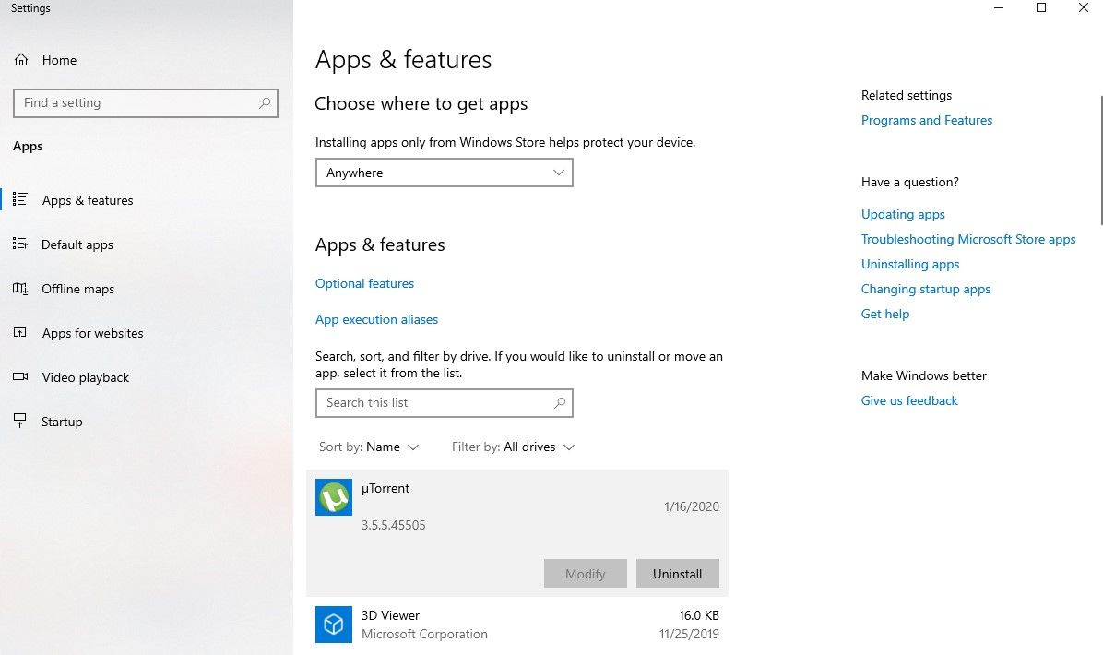Viewport: 1103px width, 655px height.
Task: Select the µTorrent app name
Action: (x=385, y=488)
